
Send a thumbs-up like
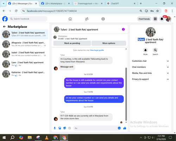125,128
